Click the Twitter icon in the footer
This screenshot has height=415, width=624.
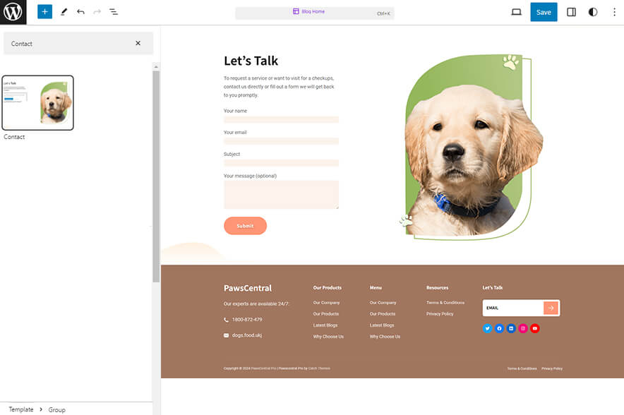tap(487, 328)
